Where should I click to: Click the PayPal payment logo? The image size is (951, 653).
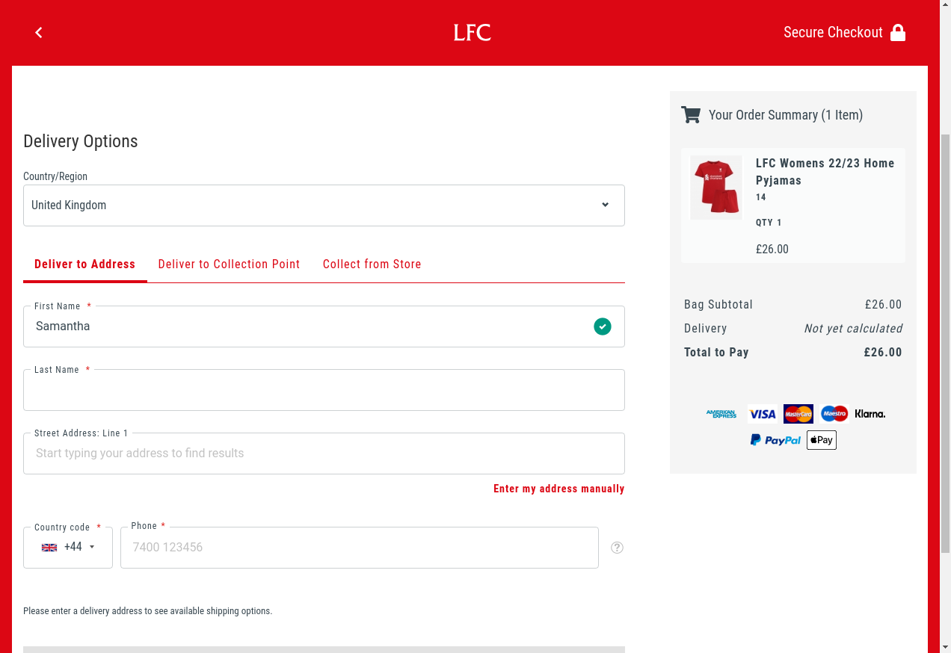[775, 440]
